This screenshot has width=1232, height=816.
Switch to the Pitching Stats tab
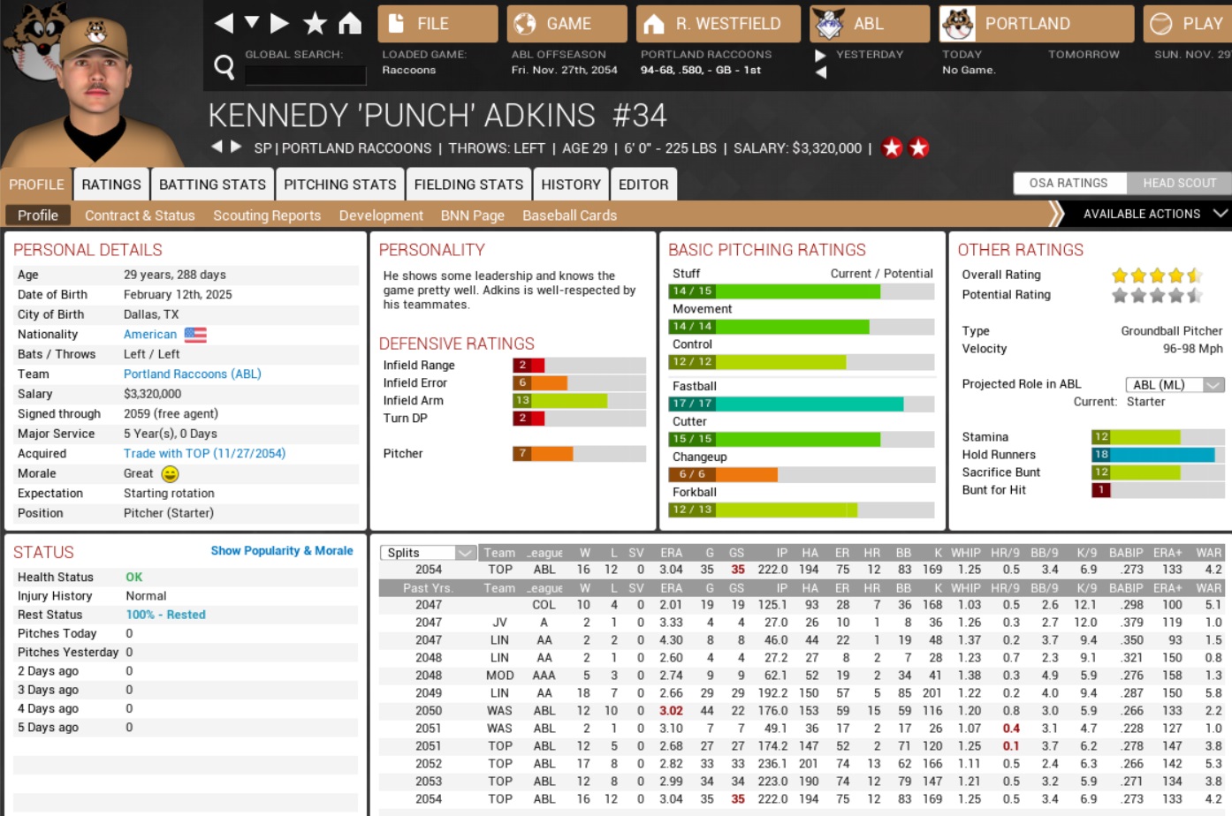click(x=339, y=185)
